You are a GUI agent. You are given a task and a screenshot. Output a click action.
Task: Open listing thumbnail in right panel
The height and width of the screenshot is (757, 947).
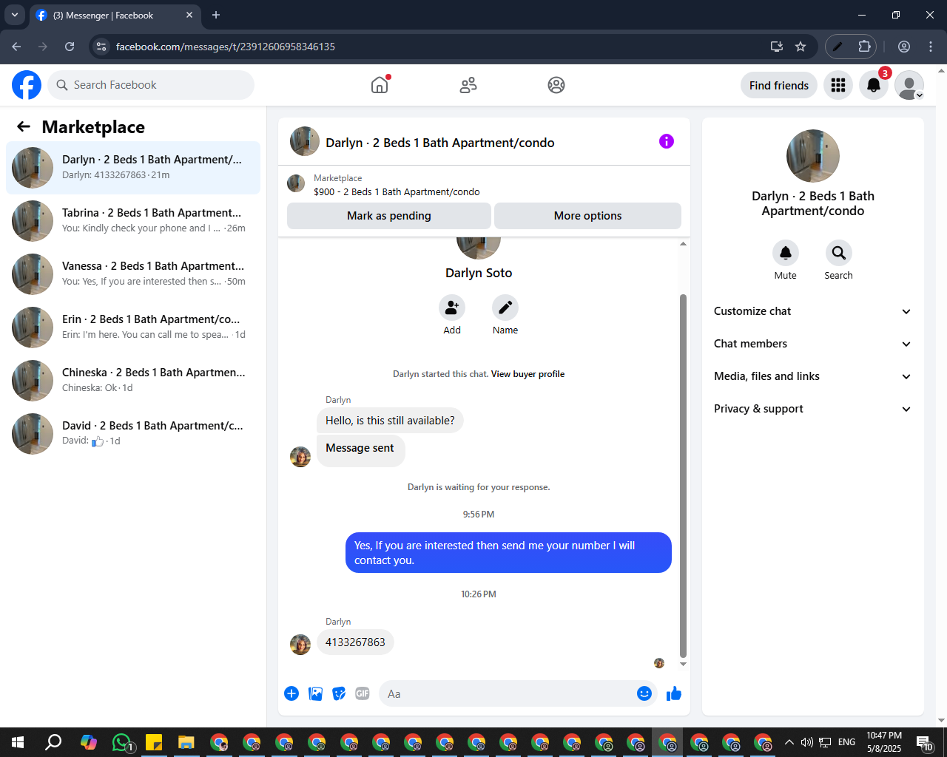click(813, 156)
